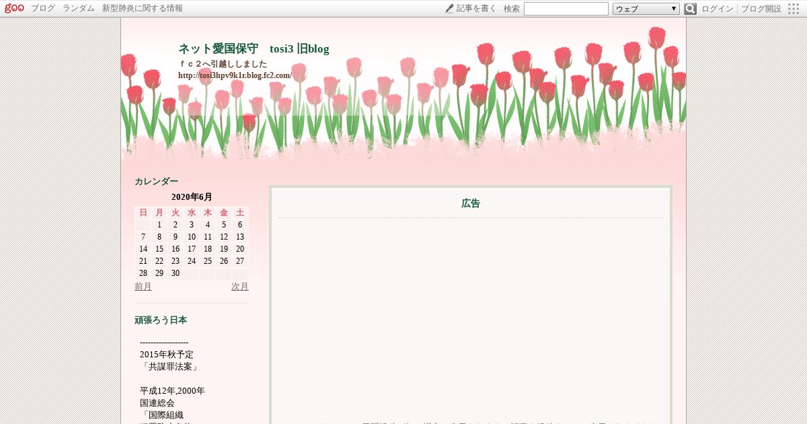The image size is (807, 424).
Task: Click the ログイン link
Action: [x=718, y=9]
